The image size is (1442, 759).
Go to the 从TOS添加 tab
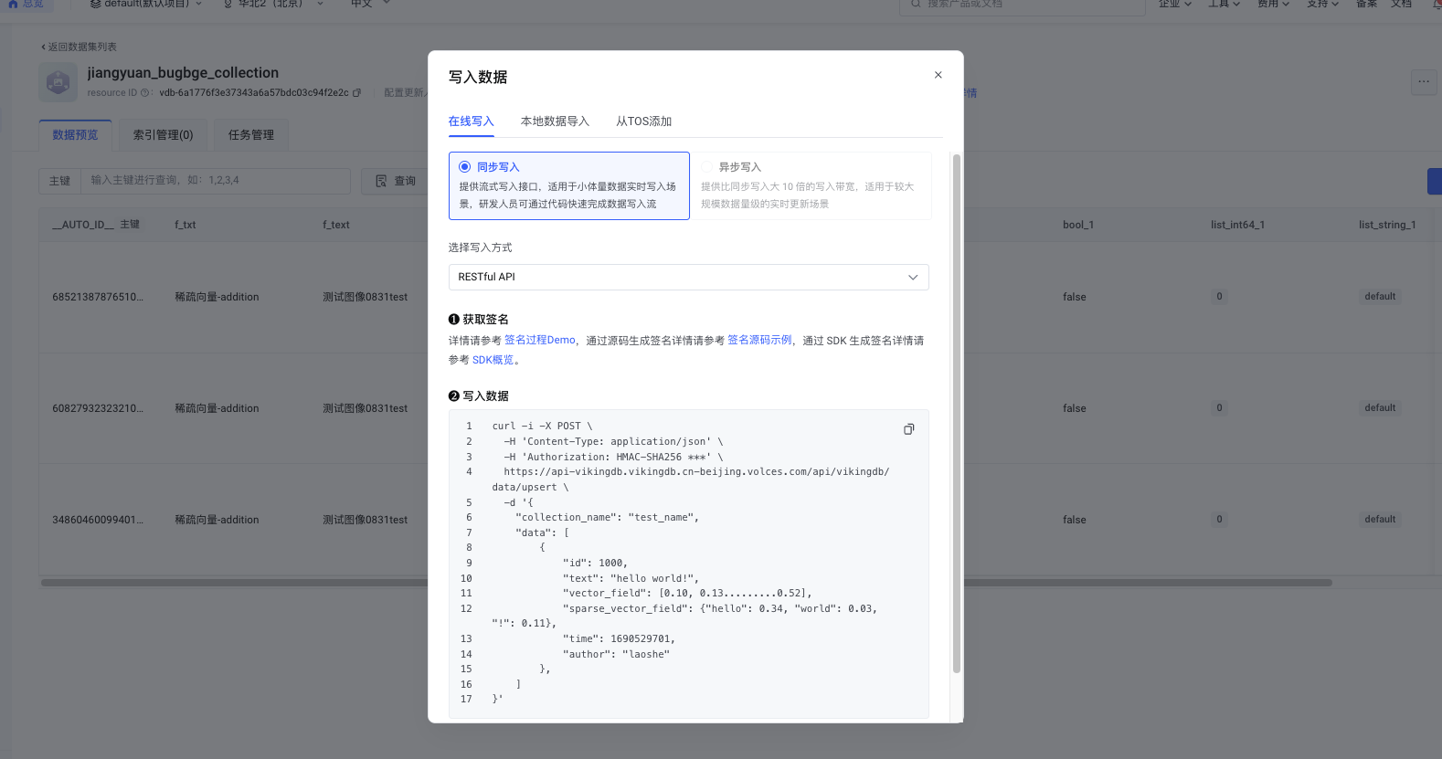643,121
